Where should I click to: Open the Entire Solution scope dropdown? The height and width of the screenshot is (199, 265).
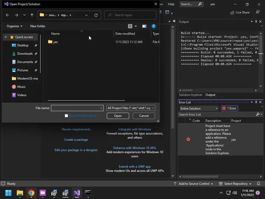[x=199, y=109]
